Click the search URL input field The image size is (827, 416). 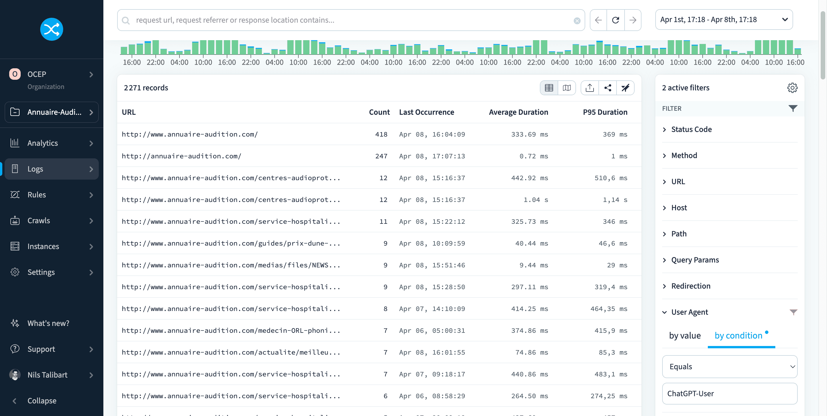(351, 20)
